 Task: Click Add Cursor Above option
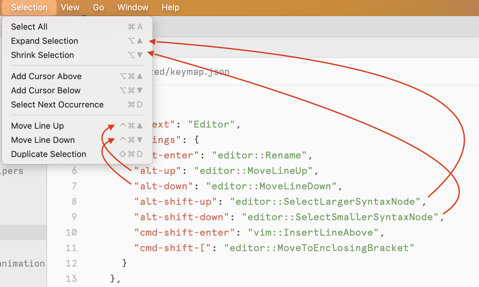point(46,76)
